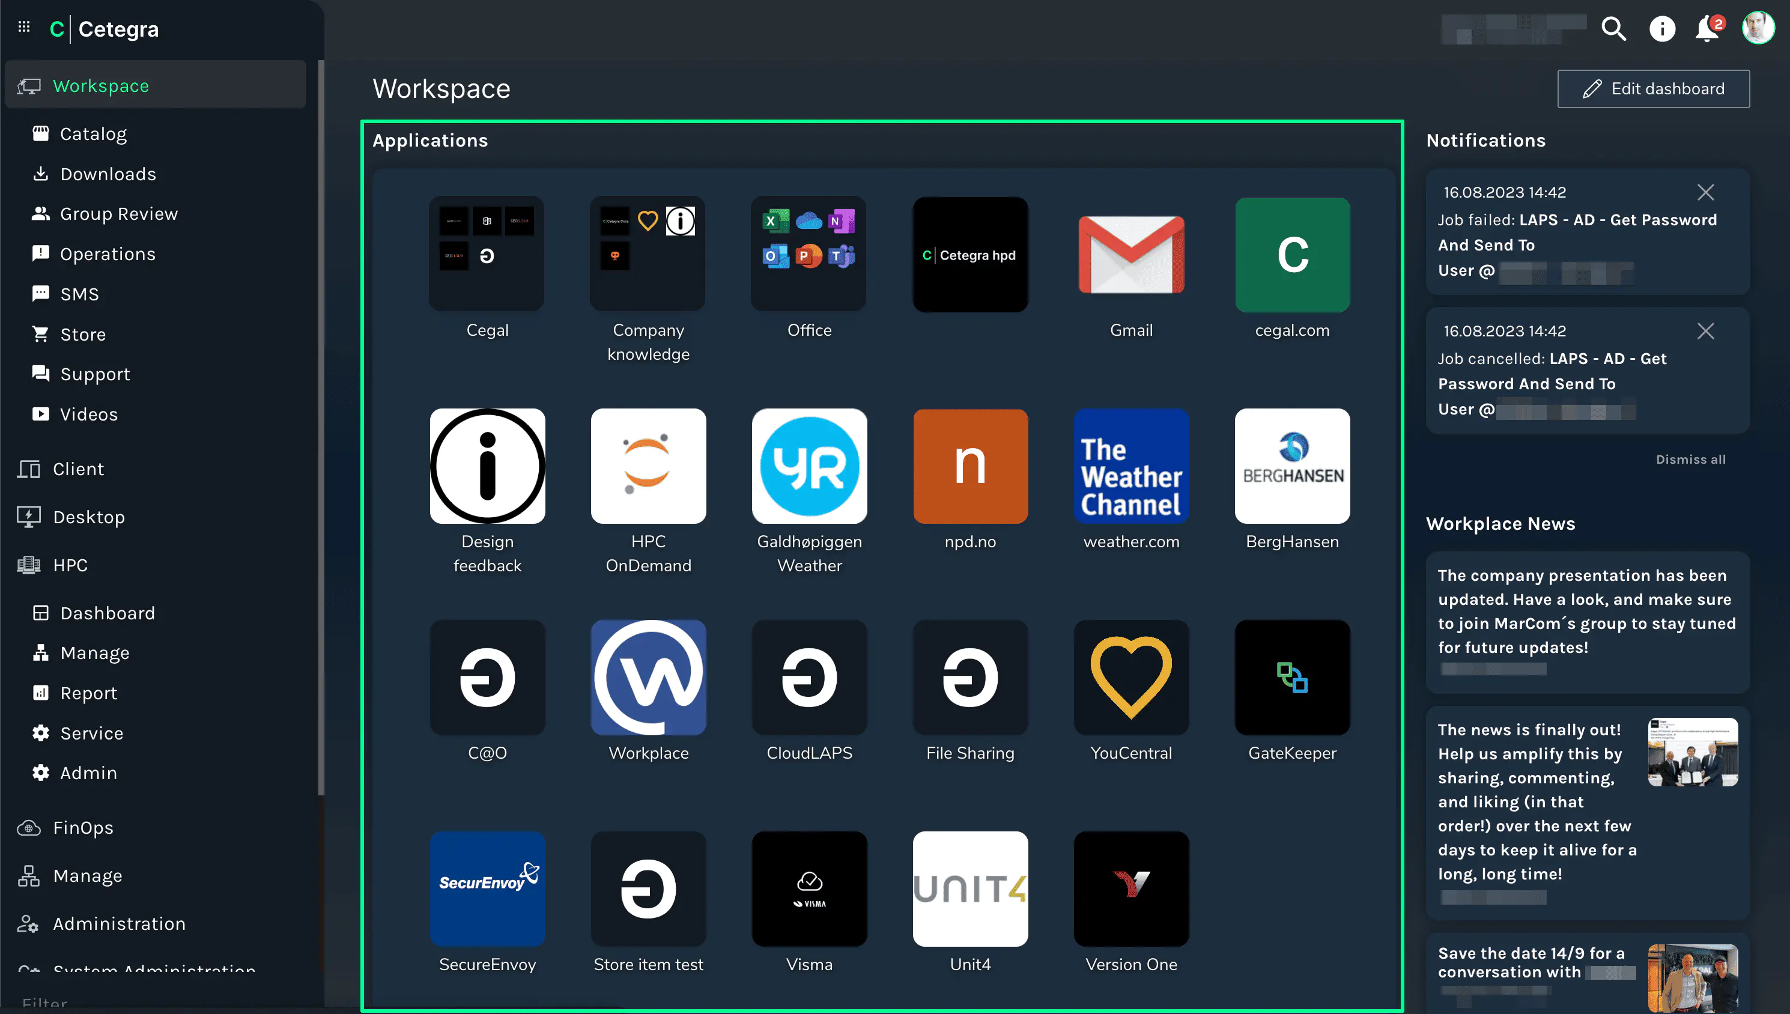Dismiss the Job failed notification
This screenshot has width=1790, height=1014.
tap(1705, 192)
